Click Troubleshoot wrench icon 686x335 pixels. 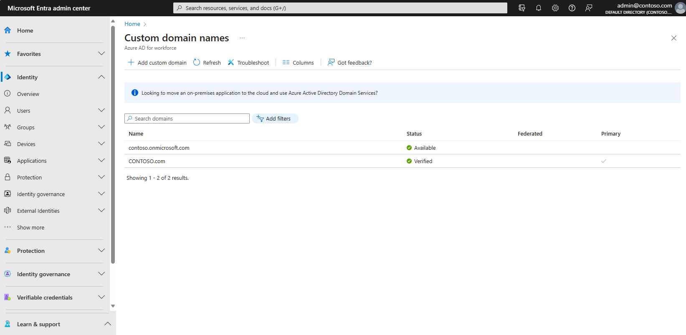point(231,62)
